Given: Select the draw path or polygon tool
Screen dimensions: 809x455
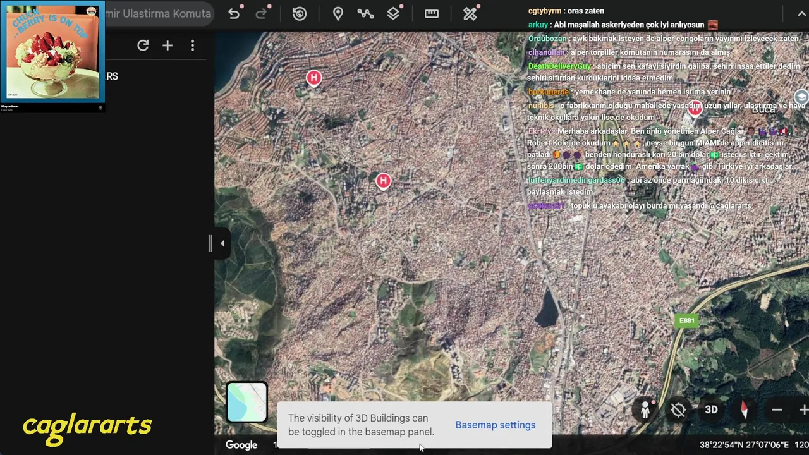Looking at the screenshot, I should [365, 14].
